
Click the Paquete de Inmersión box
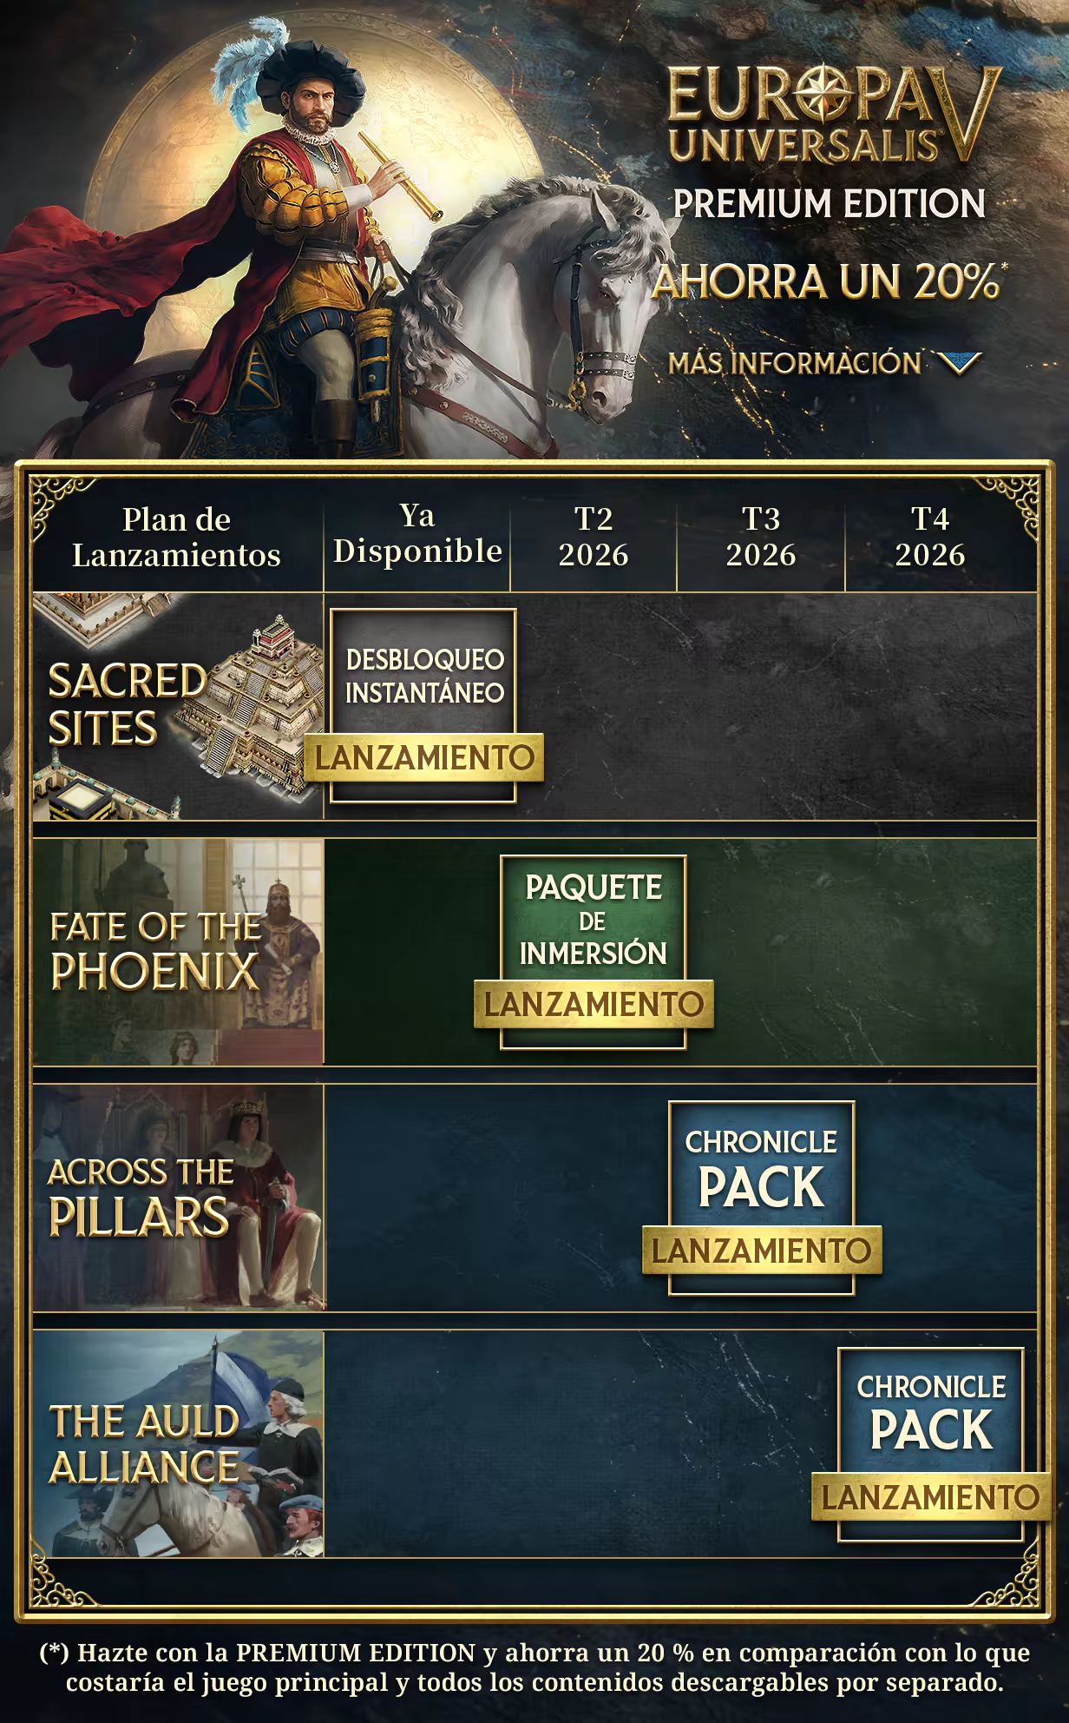coord(594,952)
